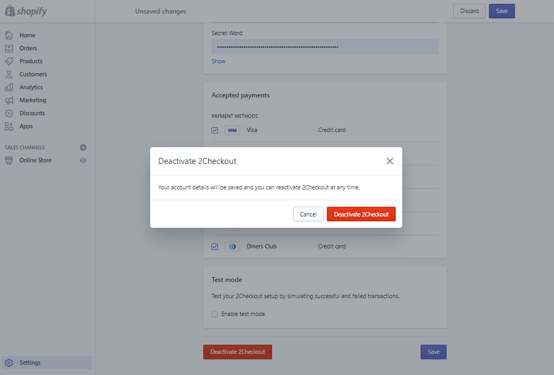Open Settings from sidebar
The image size is (554, 375).
[x=47, y=363]
